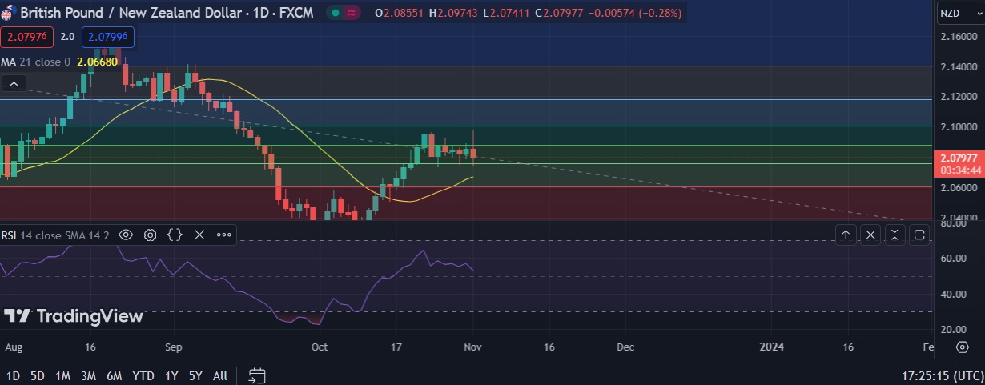The width and height of the screenshot is (985, 385).
Task: Remove the RSI indicator with X icon
Action: pos(199,235)
